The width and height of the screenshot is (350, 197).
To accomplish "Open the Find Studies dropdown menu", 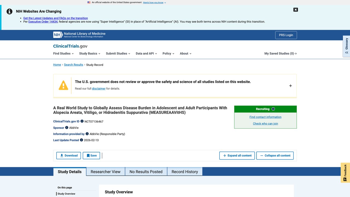I will pyautogui.click(x=63, y=53).
